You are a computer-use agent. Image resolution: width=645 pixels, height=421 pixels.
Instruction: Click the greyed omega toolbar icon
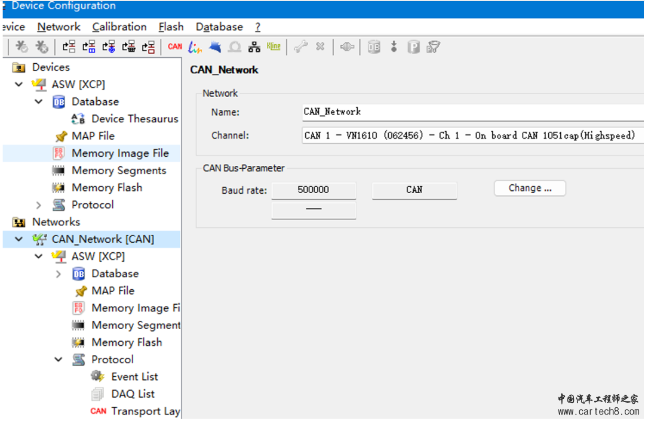pyautogui.click(x=235, y=47)
